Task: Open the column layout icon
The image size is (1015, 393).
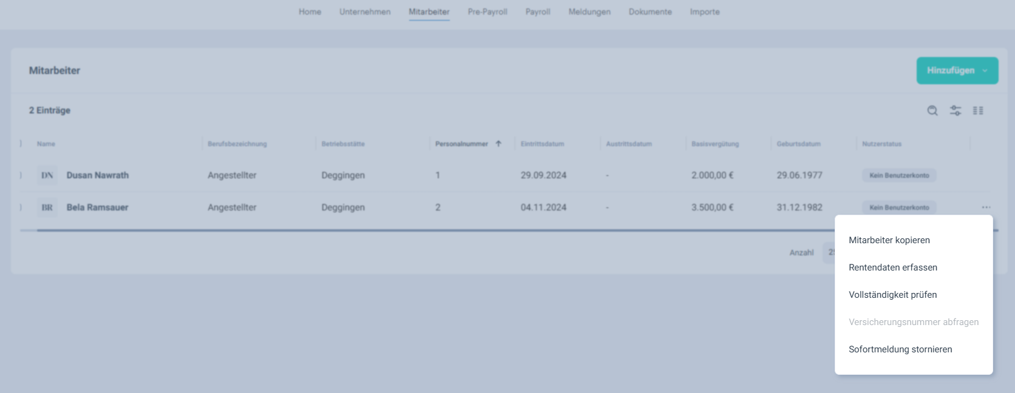Action: (978, 110)
